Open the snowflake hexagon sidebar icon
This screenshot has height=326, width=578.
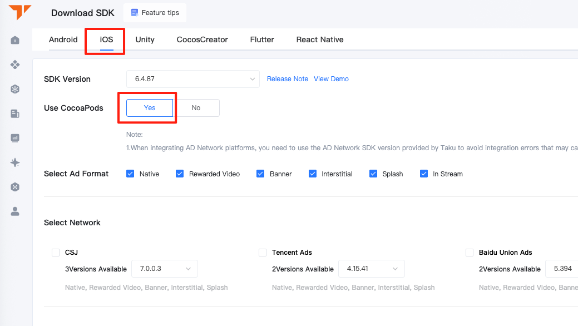click(15, 89)
